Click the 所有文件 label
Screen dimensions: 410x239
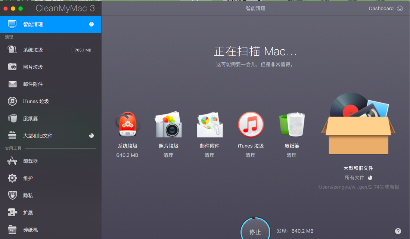354,177
